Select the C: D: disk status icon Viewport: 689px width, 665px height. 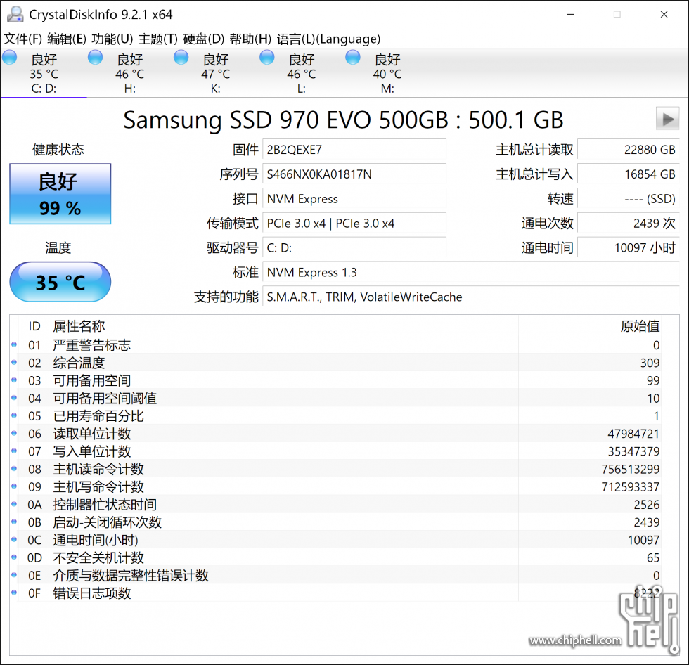(x=10, y=58)
